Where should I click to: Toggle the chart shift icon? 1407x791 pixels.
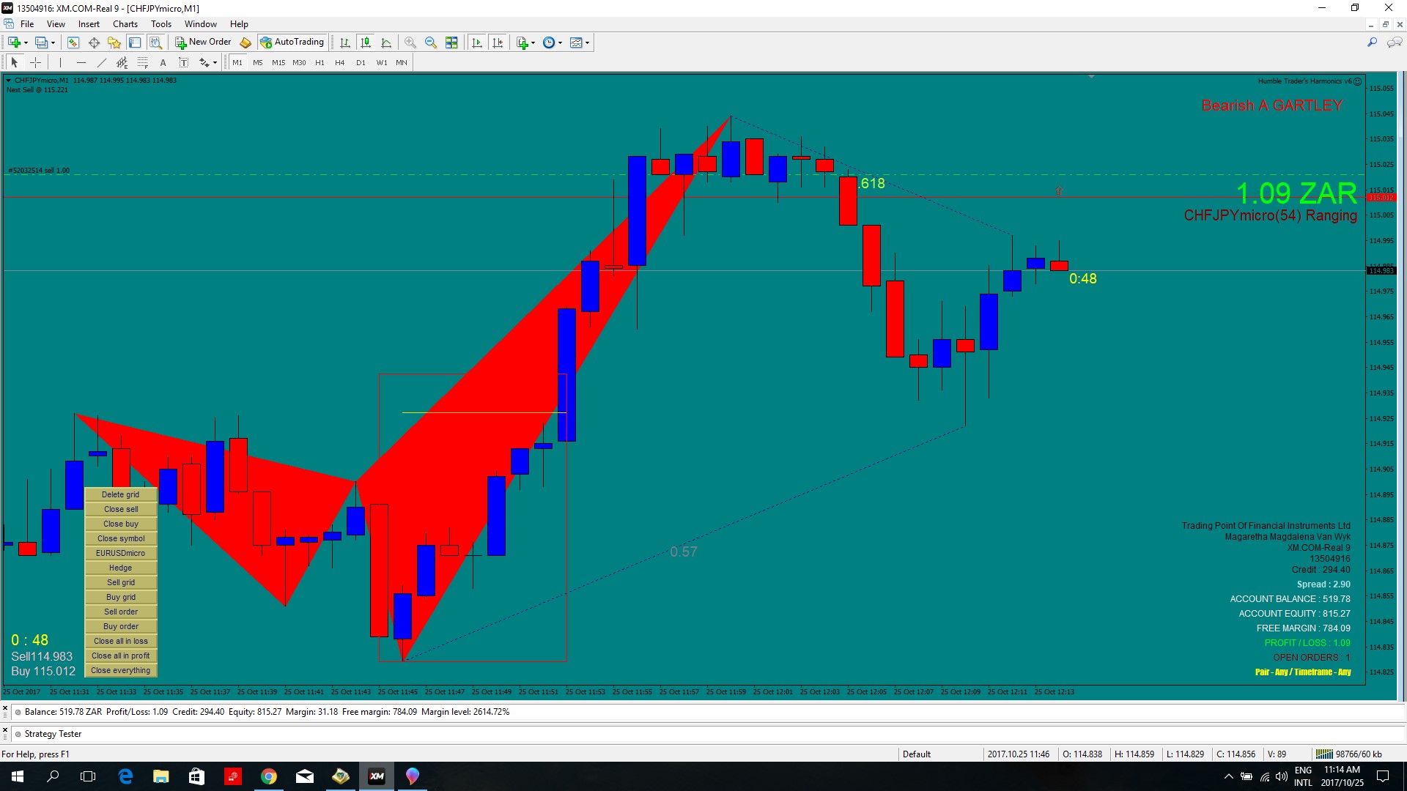pos(498,42)
